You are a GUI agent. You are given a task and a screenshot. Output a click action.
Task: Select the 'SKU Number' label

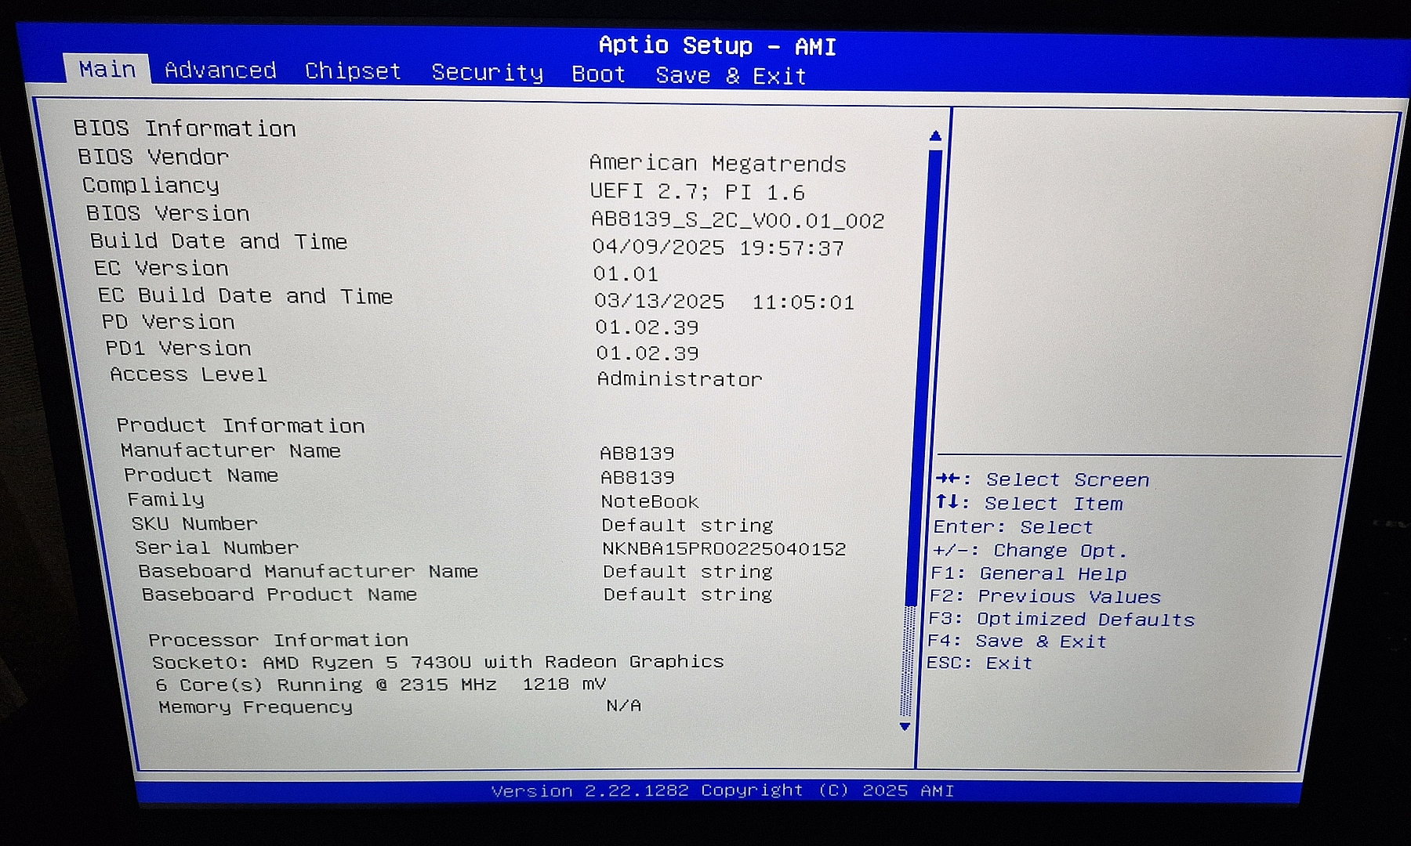pos(194,523)
